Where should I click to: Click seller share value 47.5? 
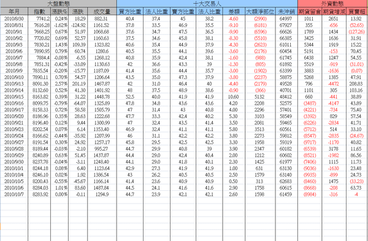coord(183,32)
